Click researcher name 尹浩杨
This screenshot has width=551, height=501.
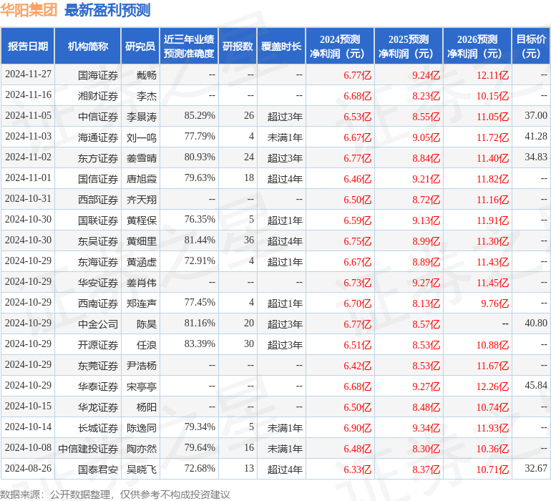tap(142, 365)
